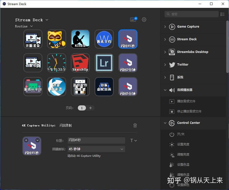229x190 pixels.
Task: Select the 腾讯文档 key
Action: (x=104, y=39)
